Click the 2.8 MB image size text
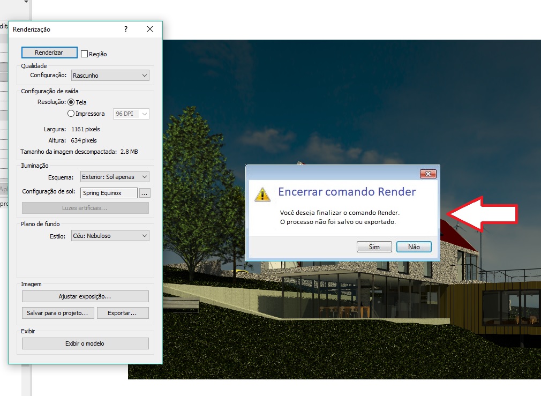The height and width of the screenshot is (396, 541). point(129,152)
